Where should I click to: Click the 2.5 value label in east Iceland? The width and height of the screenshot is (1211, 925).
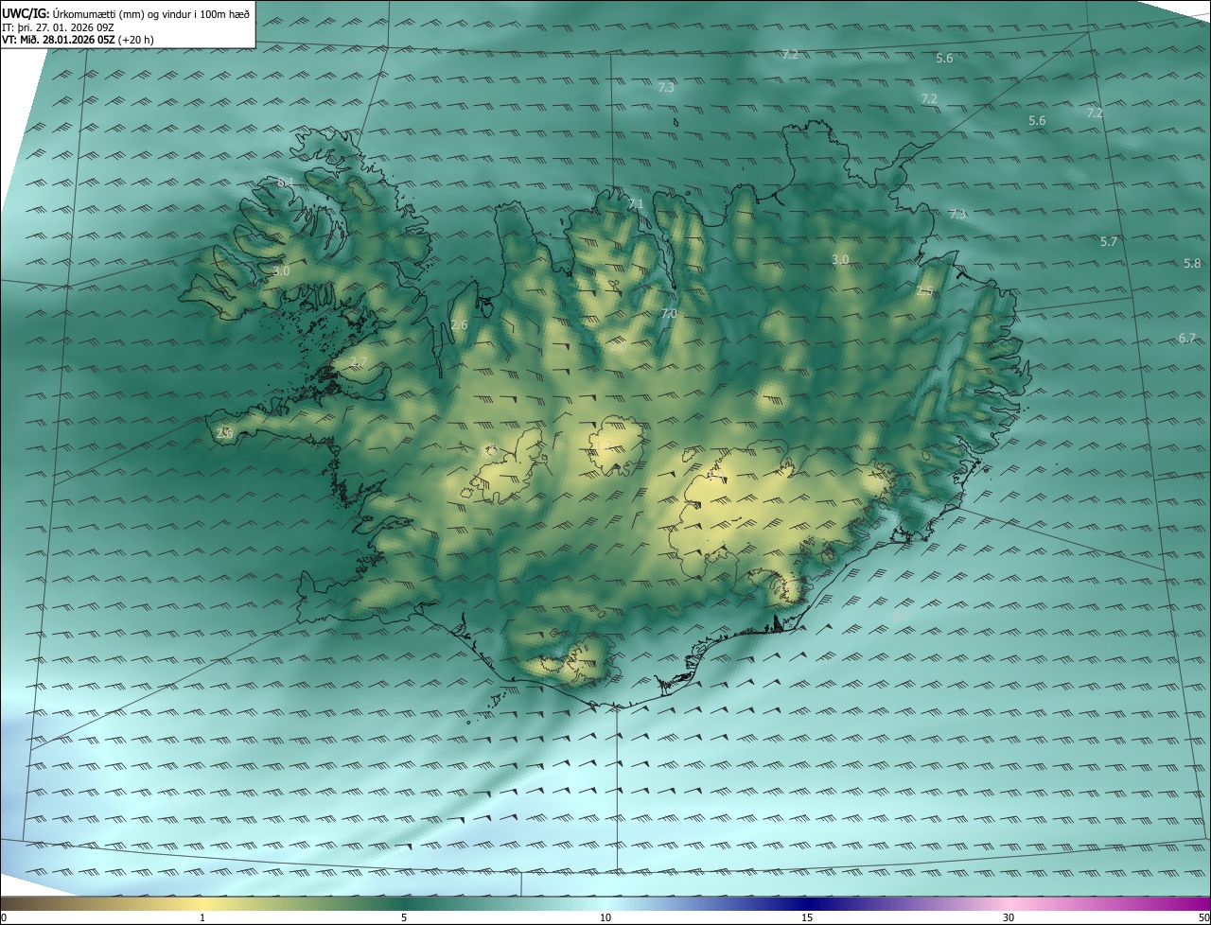924,291
